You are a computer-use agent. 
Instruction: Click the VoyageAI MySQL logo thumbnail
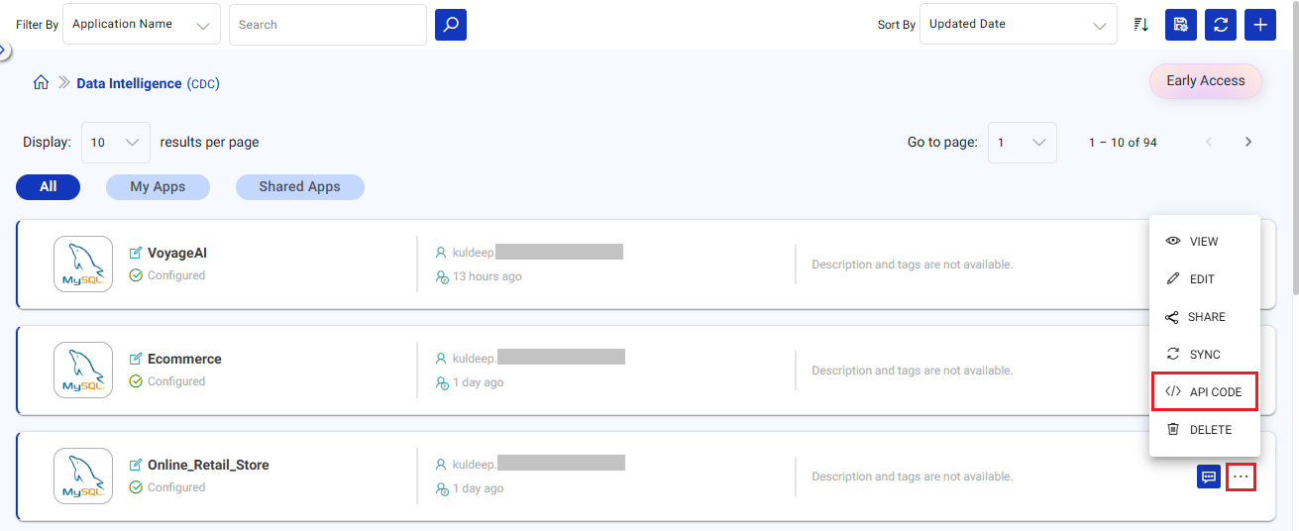click(82, 265)
